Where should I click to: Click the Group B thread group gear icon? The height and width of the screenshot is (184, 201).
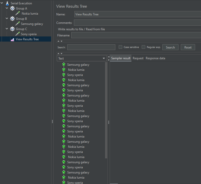[12, 19]
